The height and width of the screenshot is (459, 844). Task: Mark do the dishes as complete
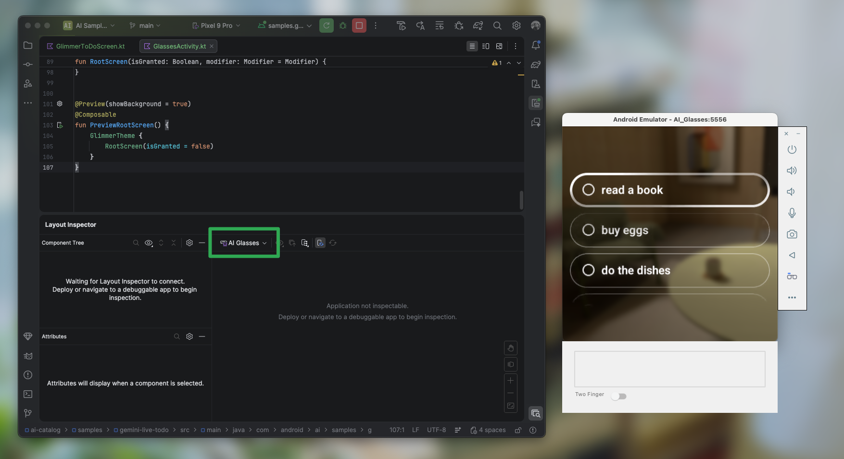pos(588,270)
